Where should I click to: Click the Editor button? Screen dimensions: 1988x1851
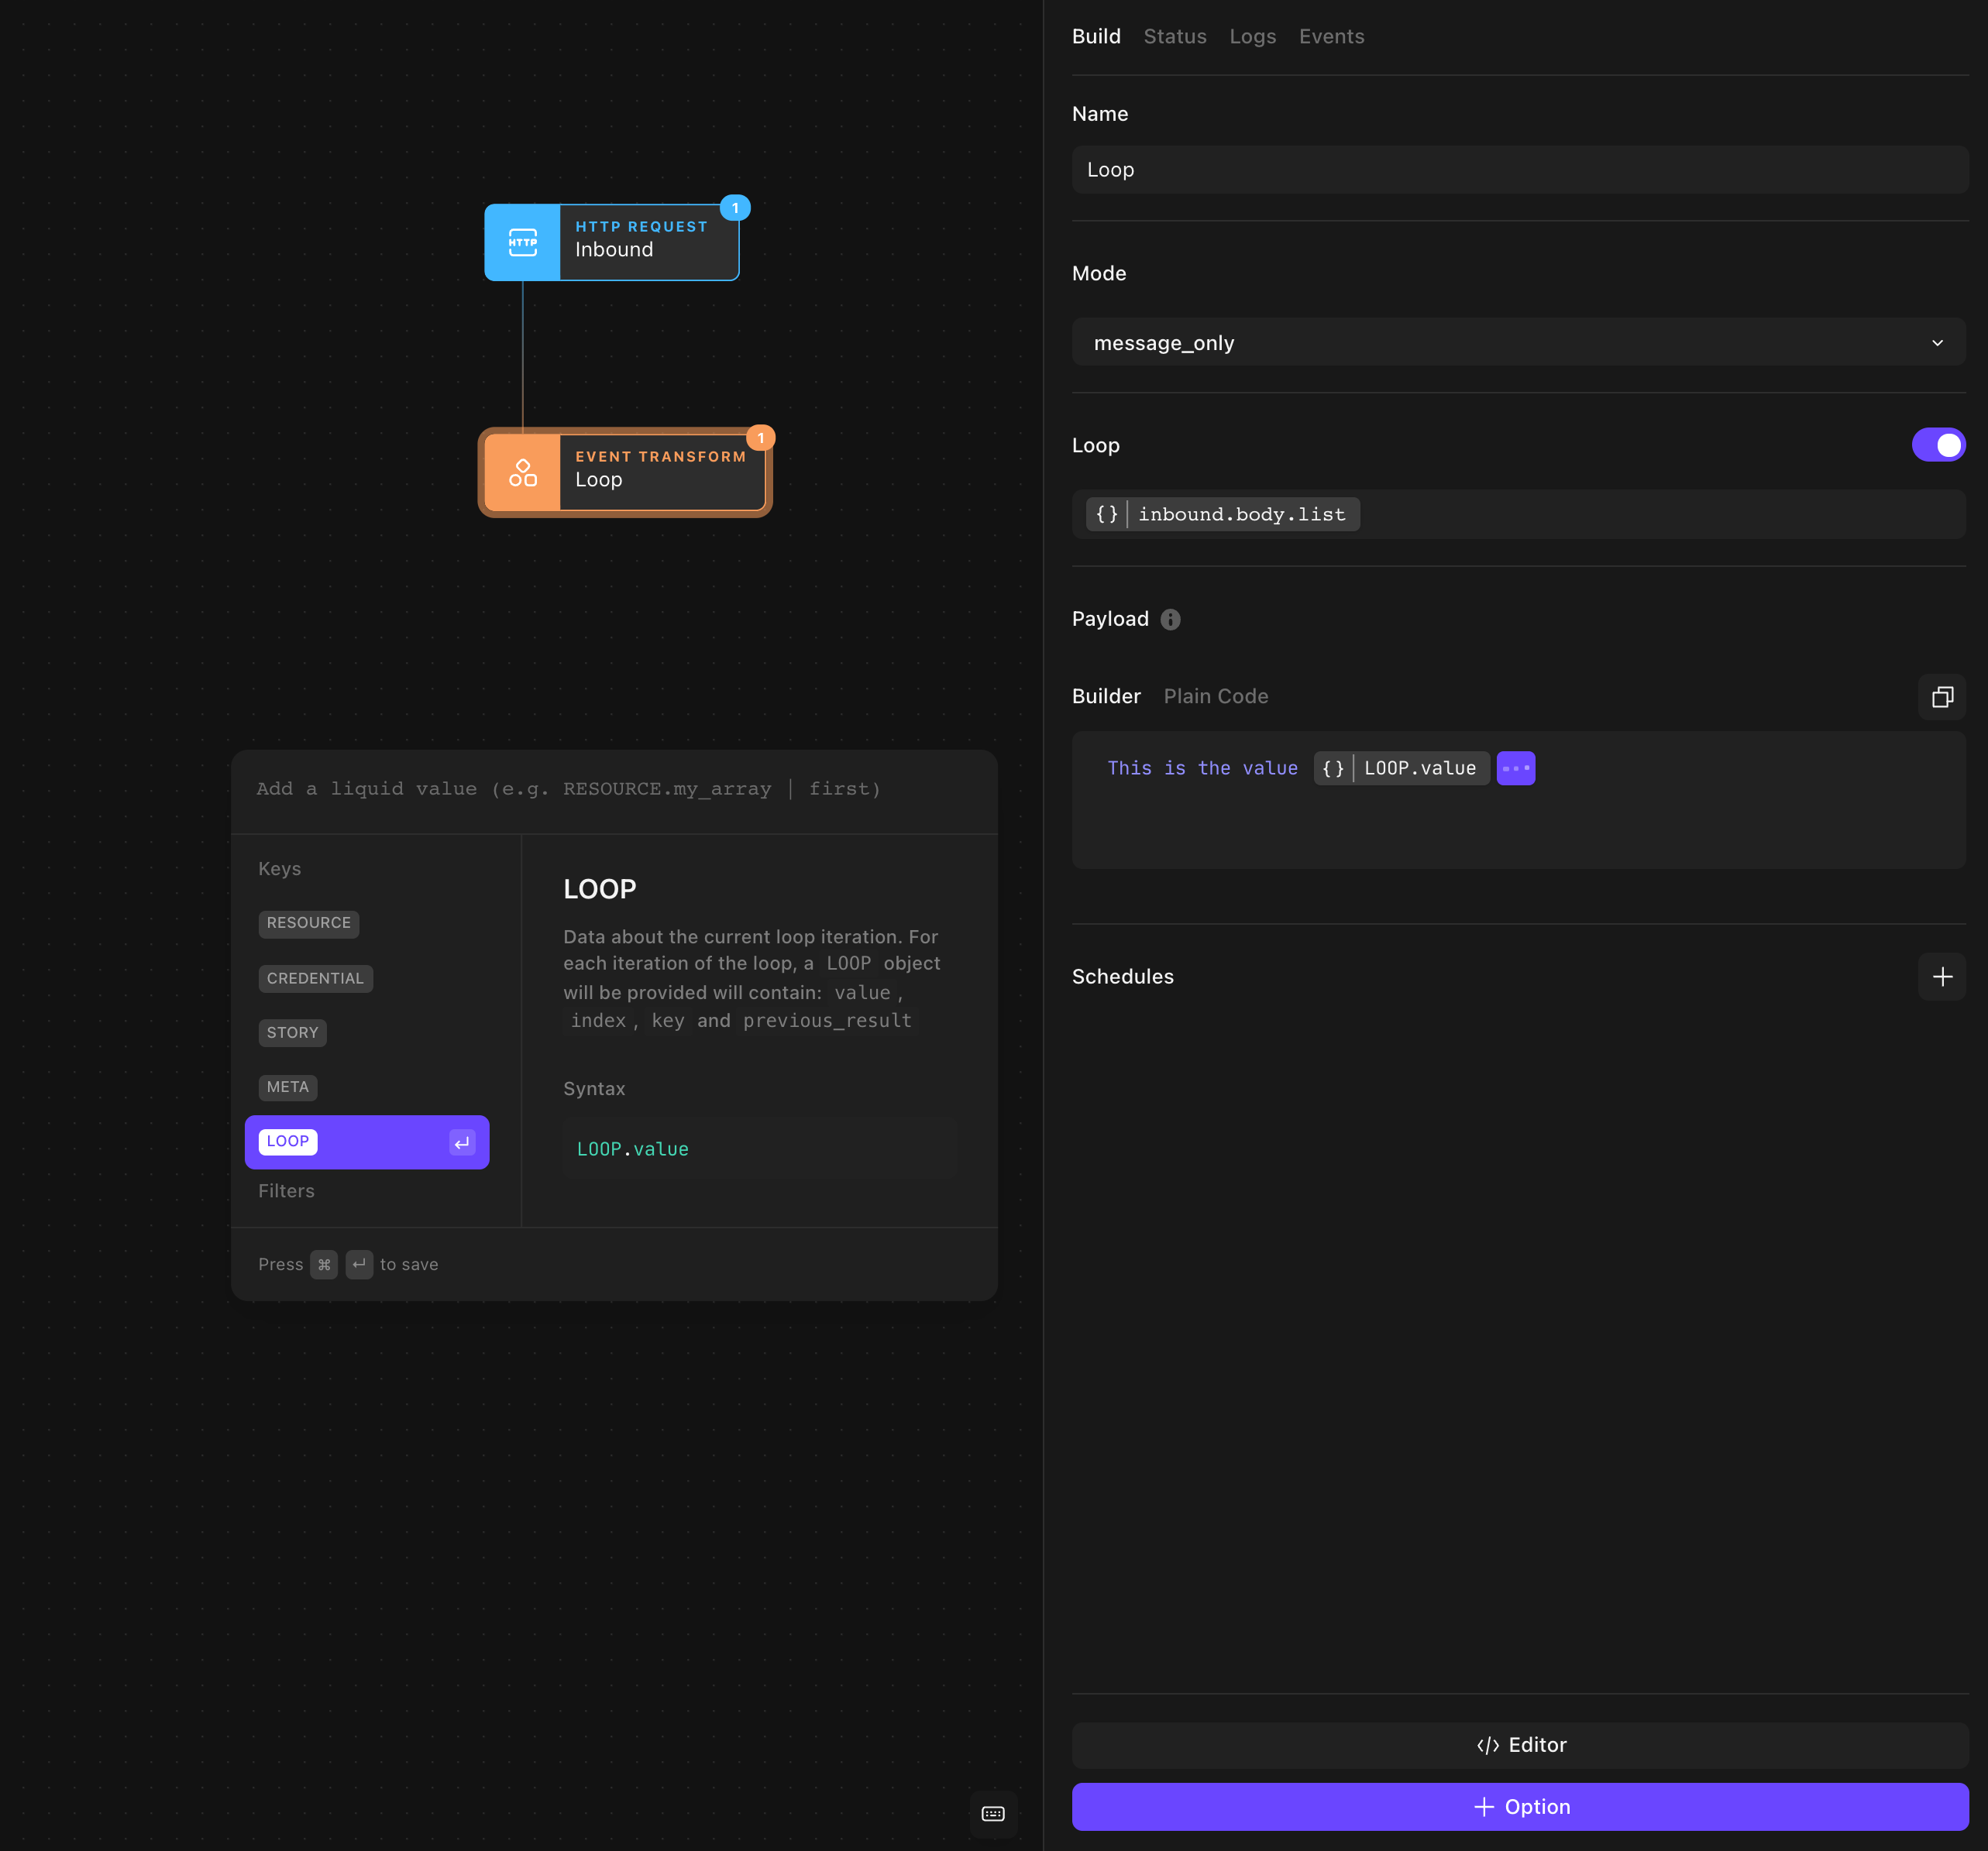(1519, 1745)
